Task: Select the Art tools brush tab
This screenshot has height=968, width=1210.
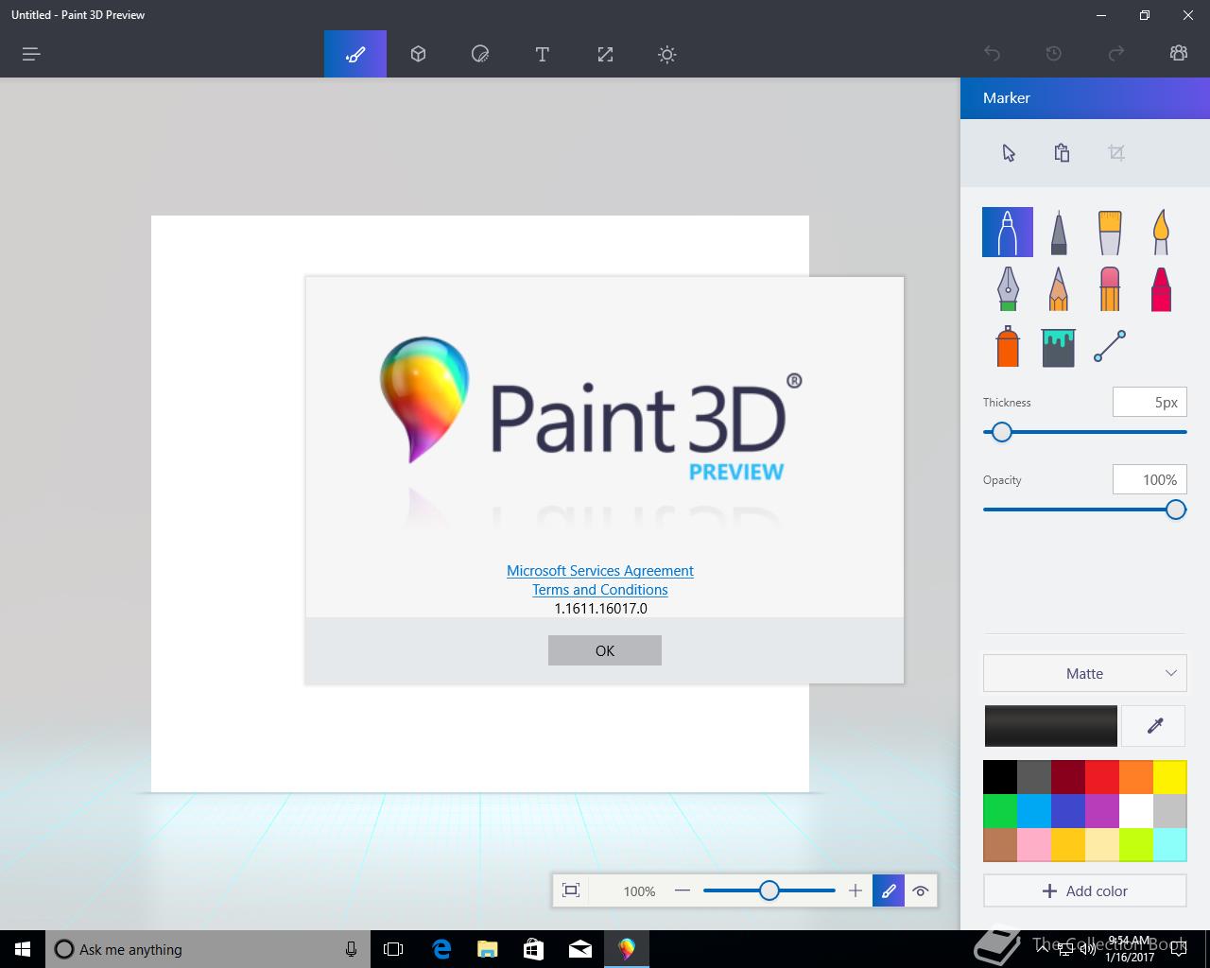Action: (x=355, y=54)
